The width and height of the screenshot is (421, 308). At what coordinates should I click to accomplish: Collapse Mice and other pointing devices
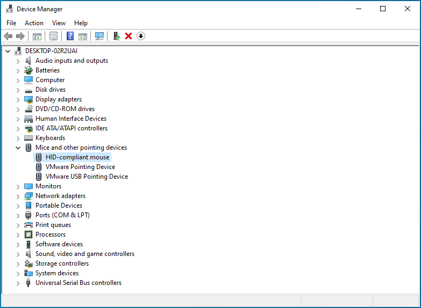coord(18,148)
